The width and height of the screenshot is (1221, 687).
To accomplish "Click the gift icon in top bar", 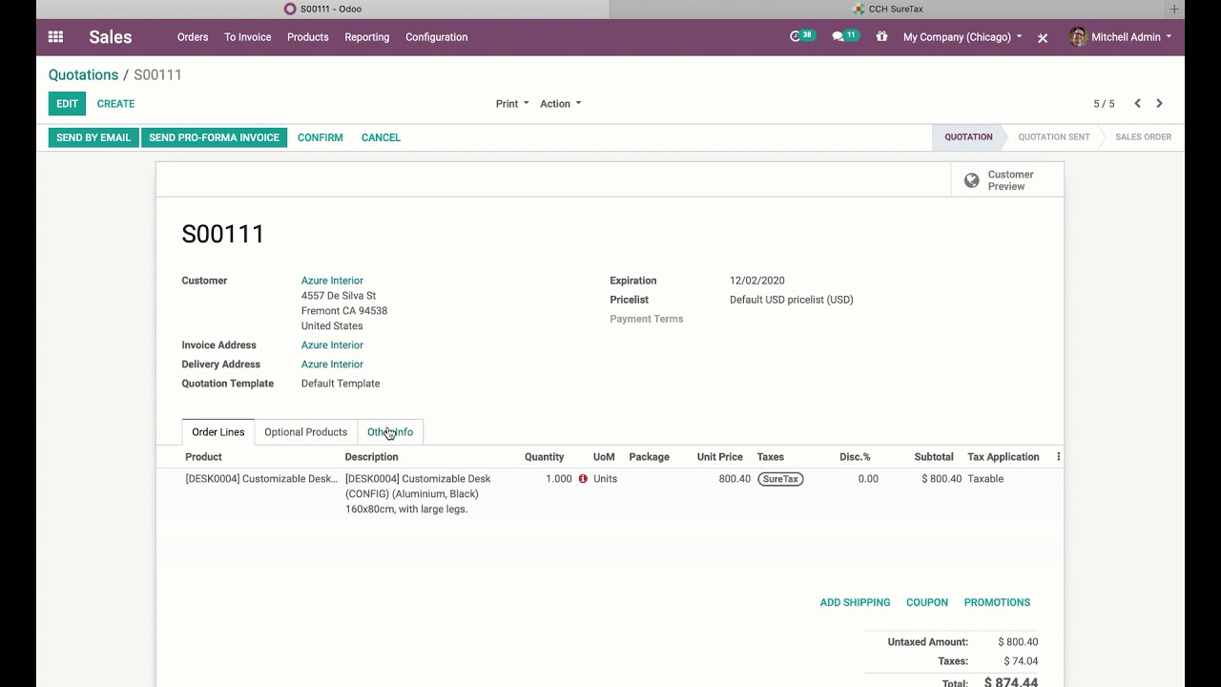I will pos(881,37).
